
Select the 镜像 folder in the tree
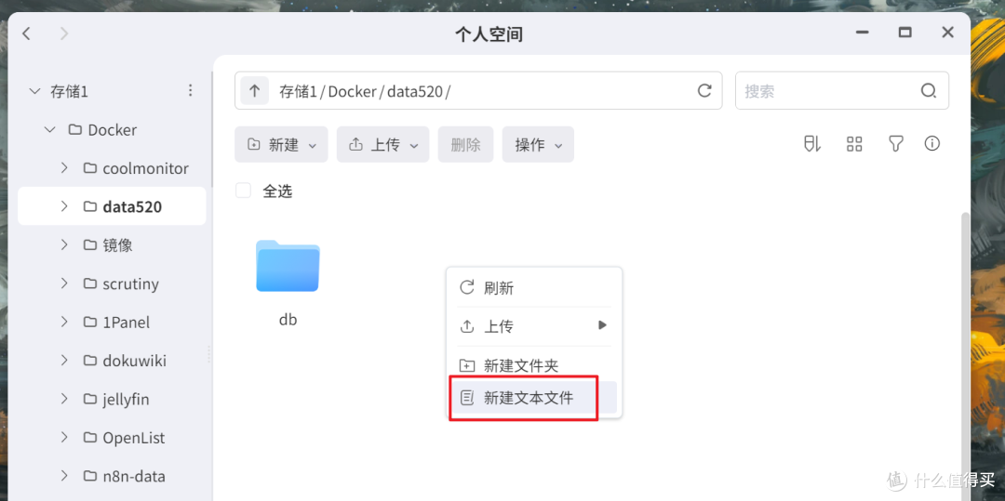click(x=113, y=245)
